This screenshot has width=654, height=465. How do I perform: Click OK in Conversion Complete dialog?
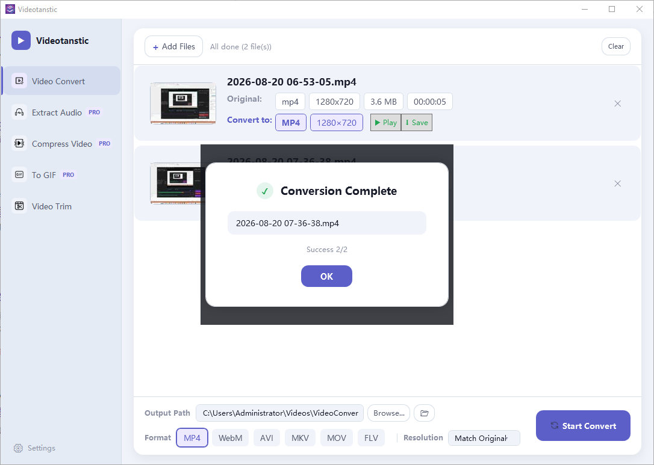326,276
